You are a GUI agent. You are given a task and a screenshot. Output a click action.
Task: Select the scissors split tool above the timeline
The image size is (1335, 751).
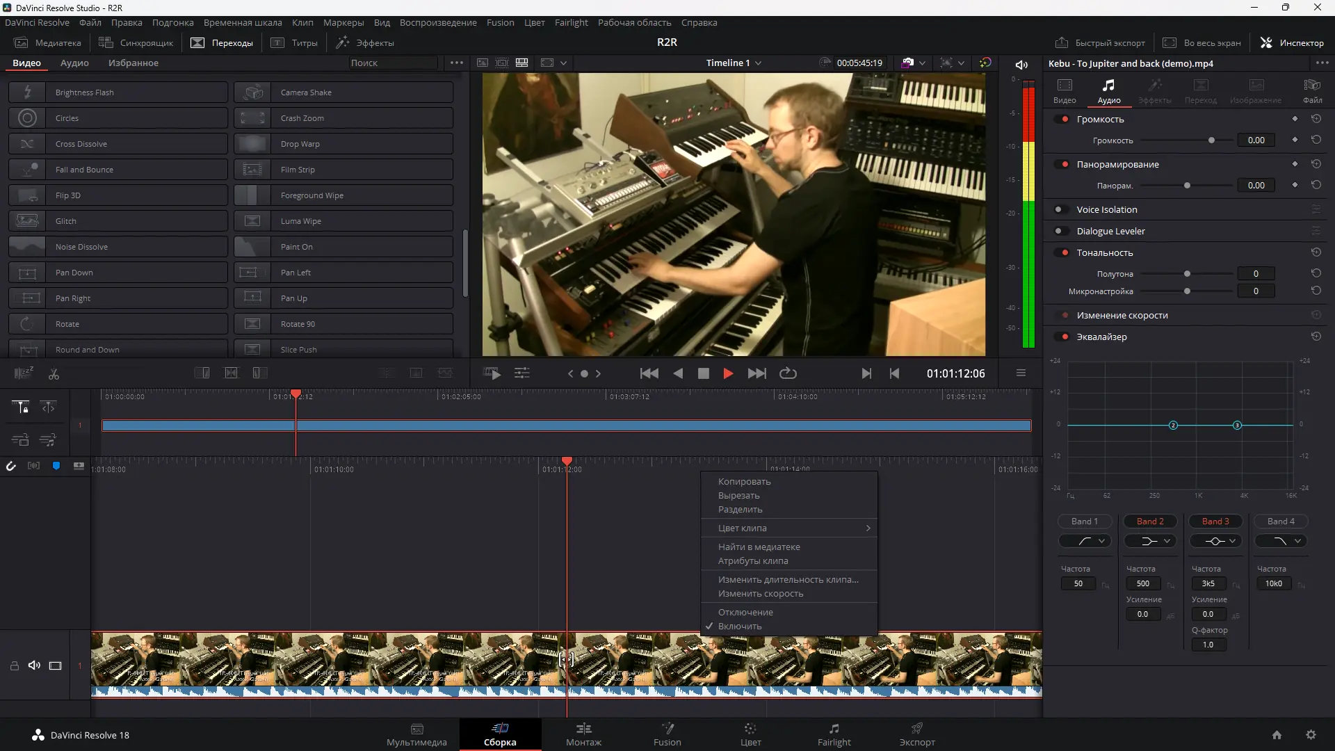tap(54, 373)
